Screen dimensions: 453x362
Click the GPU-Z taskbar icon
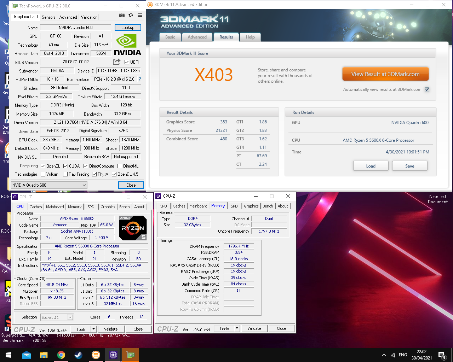pos(131,355)
